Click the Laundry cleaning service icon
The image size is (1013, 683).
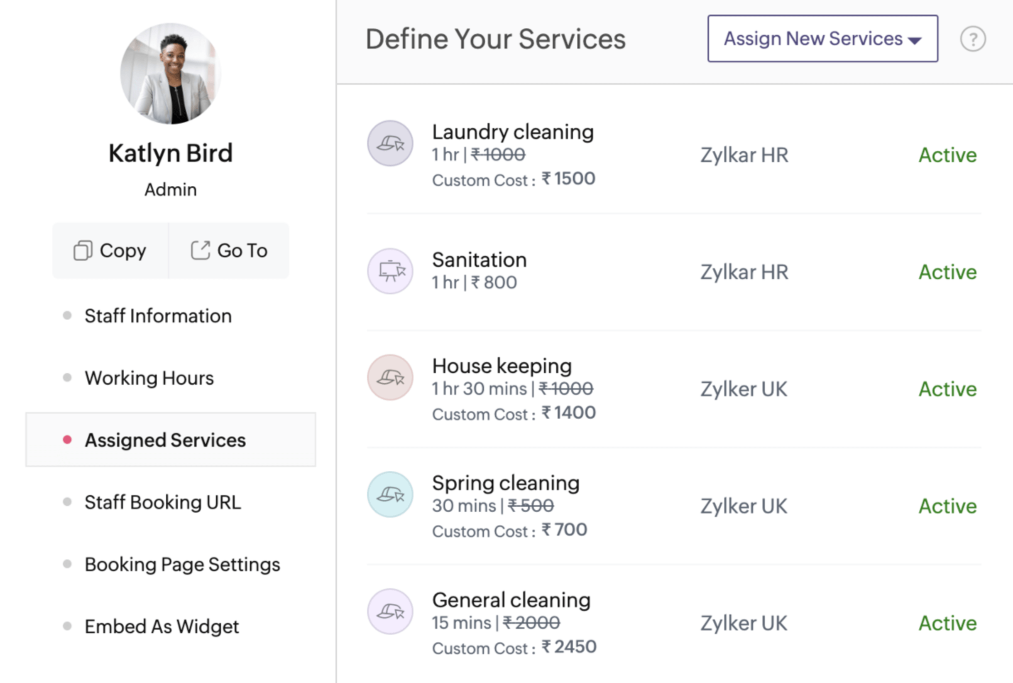click(x=390, y=143)
